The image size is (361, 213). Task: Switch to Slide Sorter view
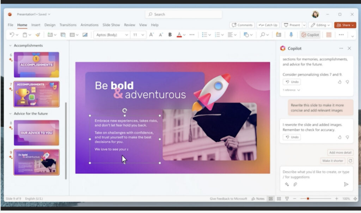pos(279,199)
